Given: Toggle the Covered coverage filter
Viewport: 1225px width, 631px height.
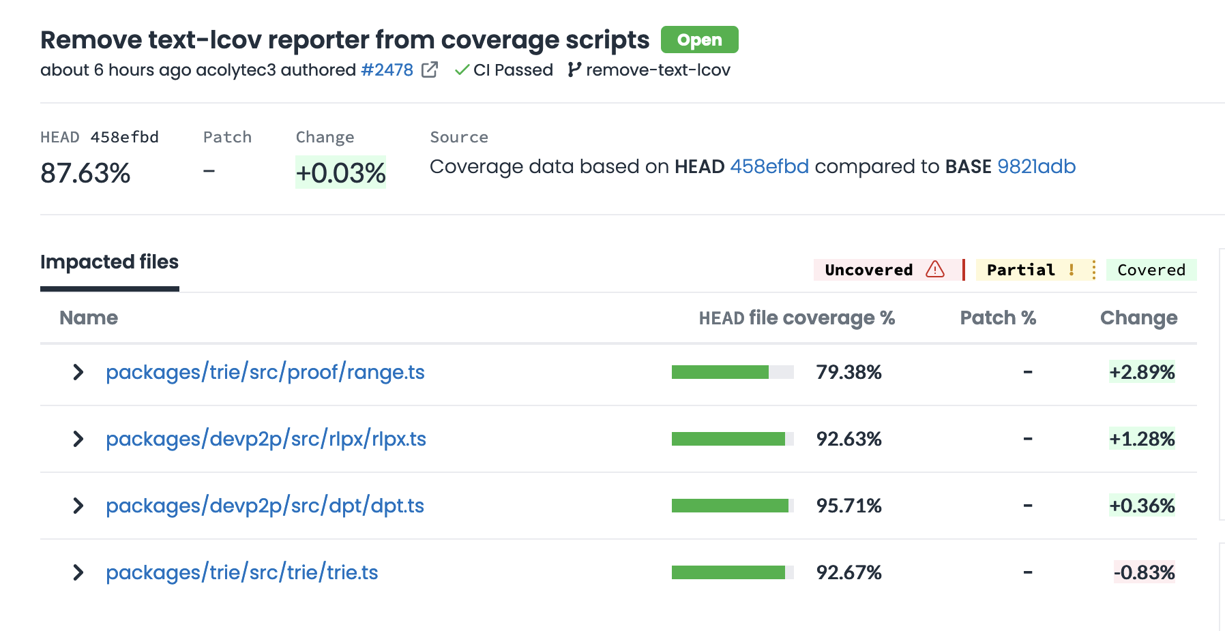Looking at the screenshot, I should pyautogui.click(x=1151, y=270).
